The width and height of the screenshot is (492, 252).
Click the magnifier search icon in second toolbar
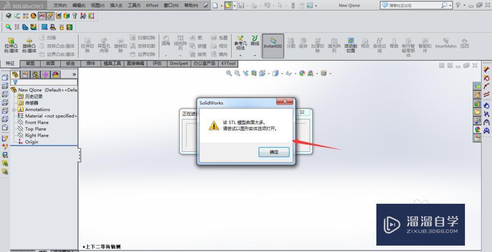(8, 27)
